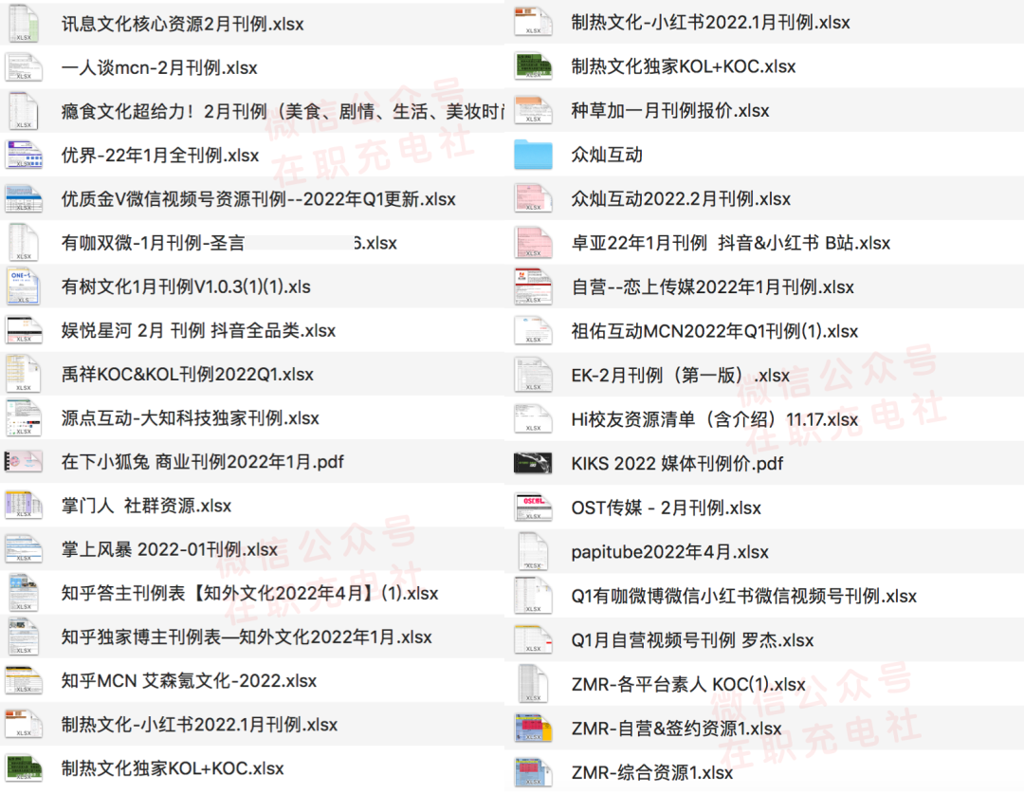
Task: Select the 种草加一月刊例报价.xlsx file name
Action: click(669, 111)
